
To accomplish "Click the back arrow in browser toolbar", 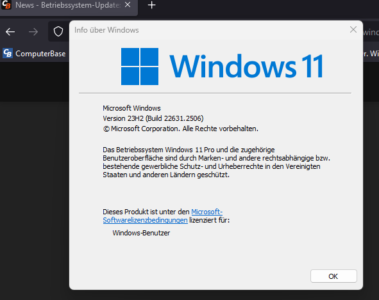I will click(10, 31).
